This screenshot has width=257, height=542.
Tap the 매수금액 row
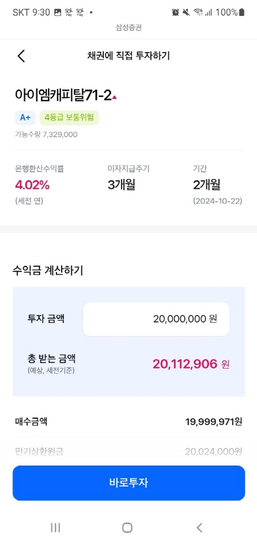(x=128, y=422)
